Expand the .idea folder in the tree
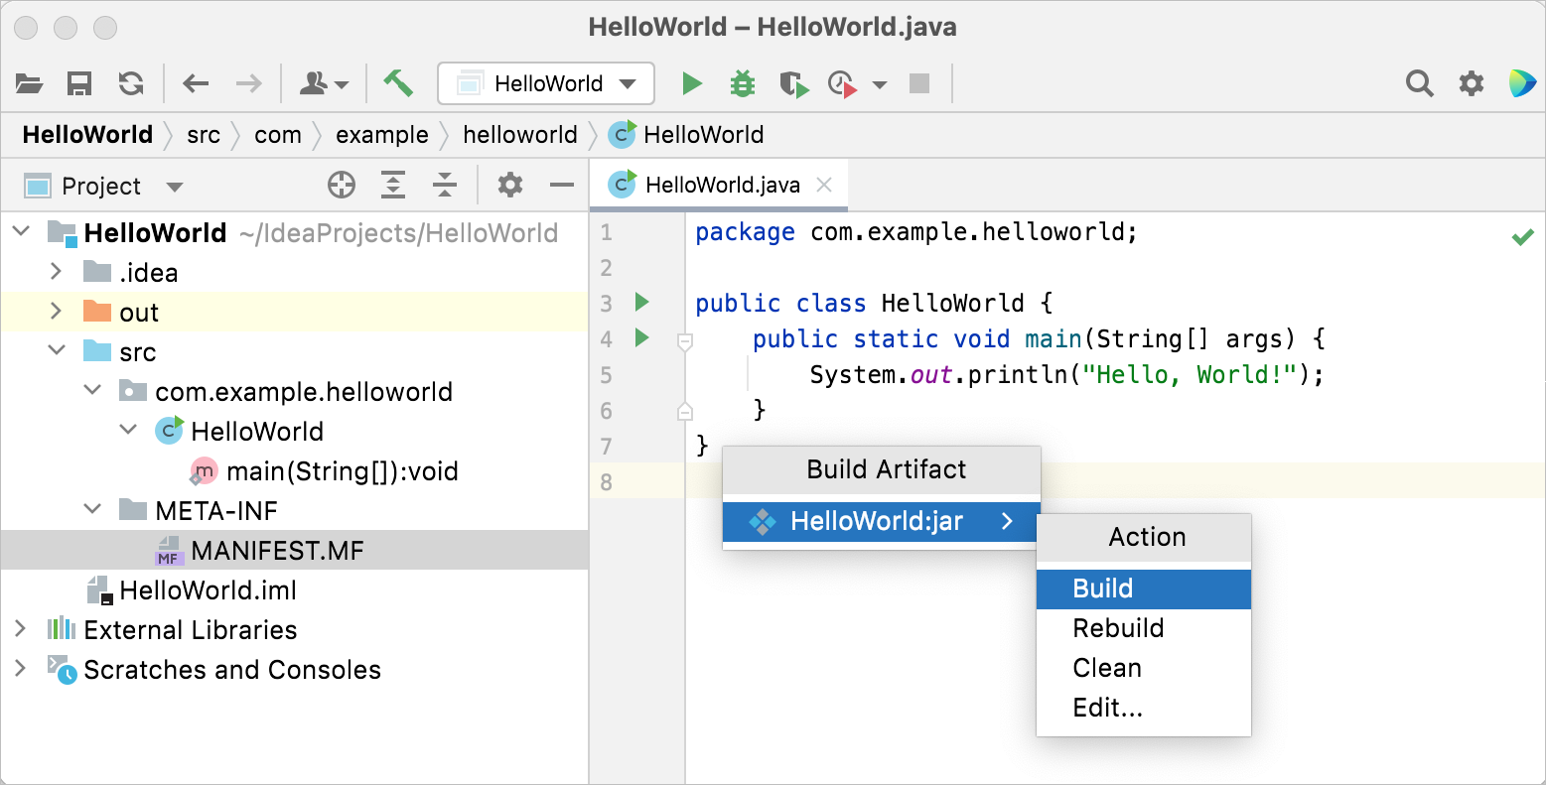This screenshot has width=1546, height=785. pyautogui.click(x=57, y=271)
